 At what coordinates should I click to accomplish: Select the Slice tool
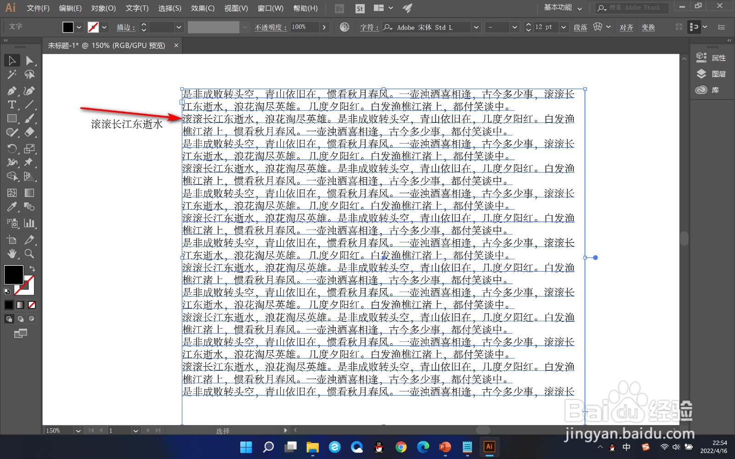click(x=29, y=240)
